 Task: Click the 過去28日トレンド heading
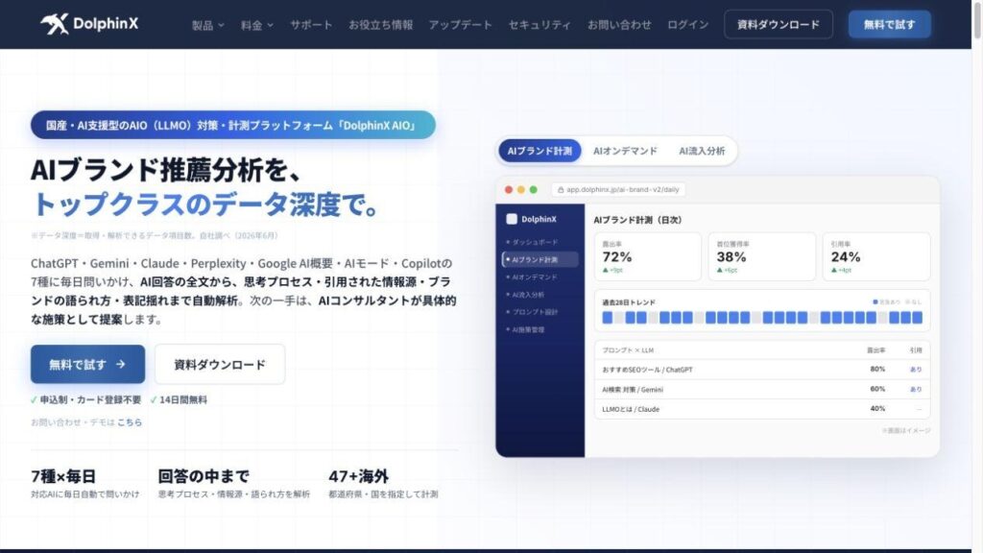pos(628,302)
